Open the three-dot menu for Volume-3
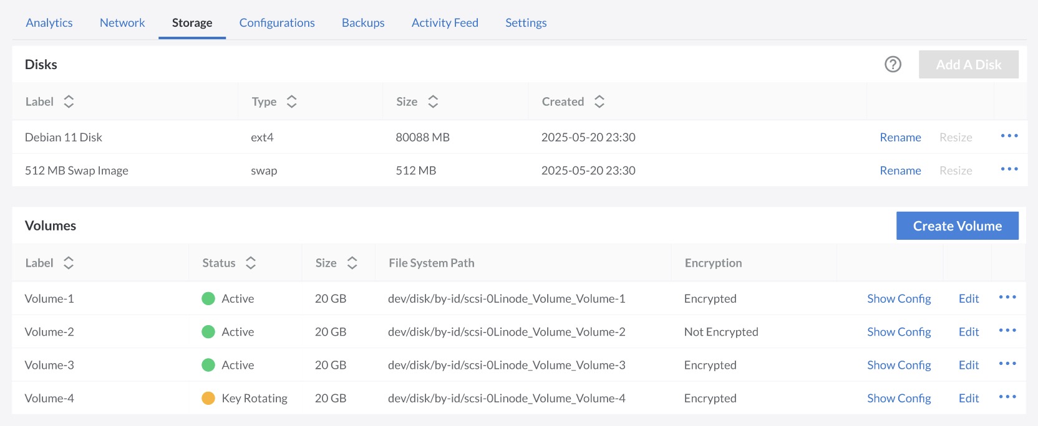Image resolution: width=1038 pixels, height=426 pixels. point(1007,364)
